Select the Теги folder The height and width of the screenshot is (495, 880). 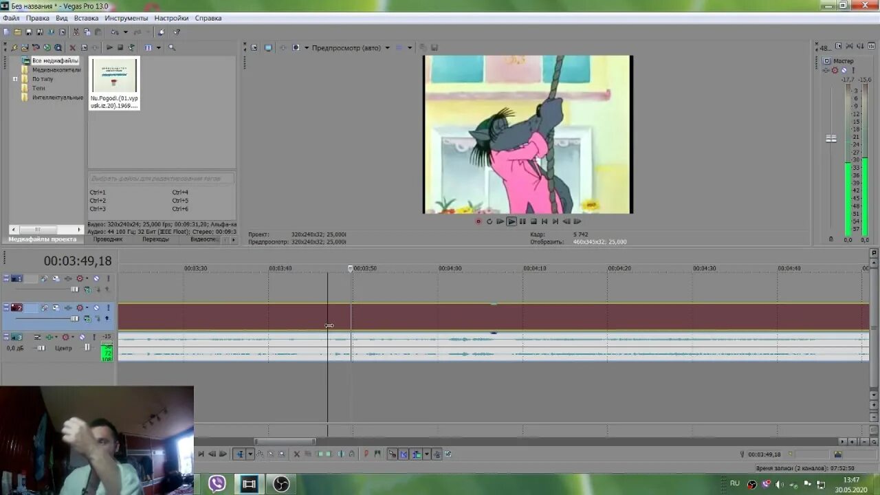click(x=38, y=88)
